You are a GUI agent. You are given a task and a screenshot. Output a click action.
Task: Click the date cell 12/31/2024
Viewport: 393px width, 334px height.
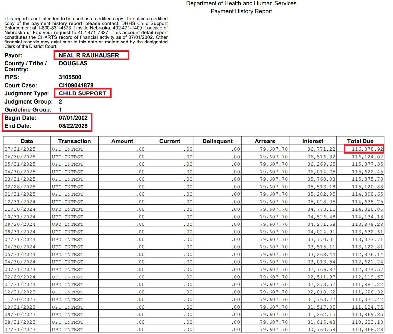tap(20, 202)
